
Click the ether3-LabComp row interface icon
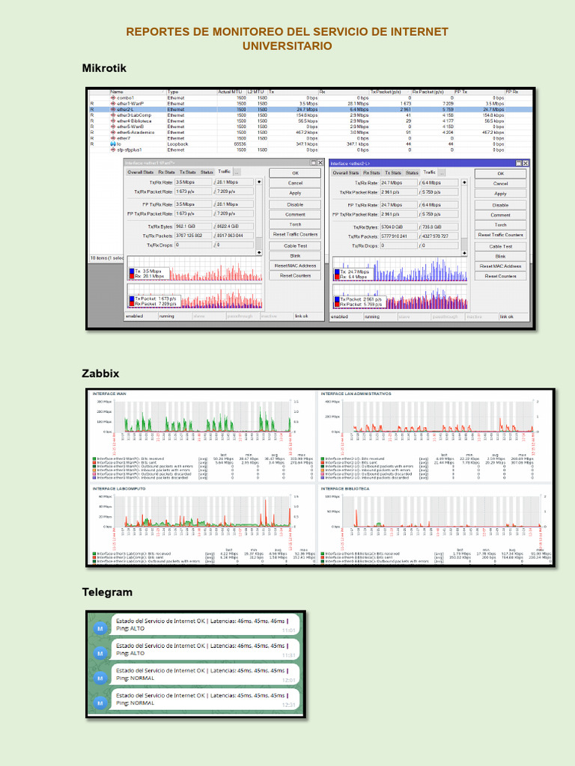[x=113, y=115]
